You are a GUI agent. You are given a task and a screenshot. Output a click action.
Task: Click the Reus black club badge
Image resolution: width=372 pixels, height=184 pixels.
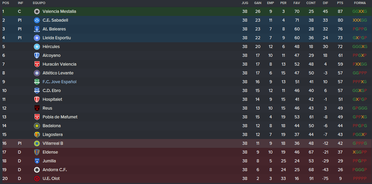37,108
